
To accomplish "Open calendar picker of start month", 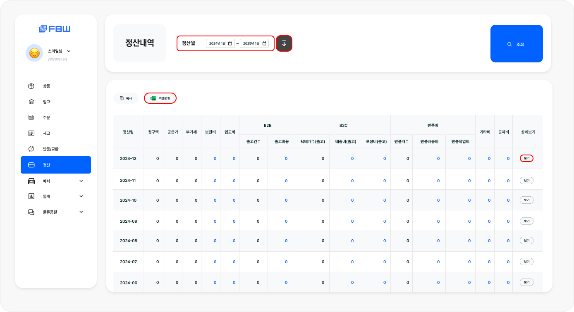I will [230, 43].
